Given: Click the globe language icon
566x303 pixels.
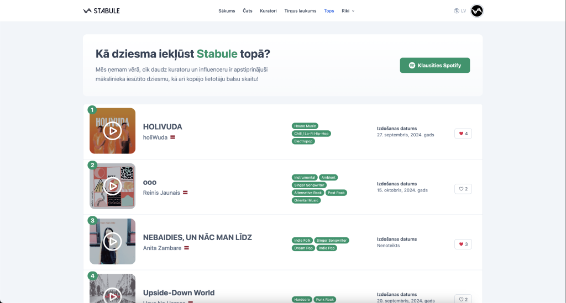Looking at the screenshot, I should point(457,10).
